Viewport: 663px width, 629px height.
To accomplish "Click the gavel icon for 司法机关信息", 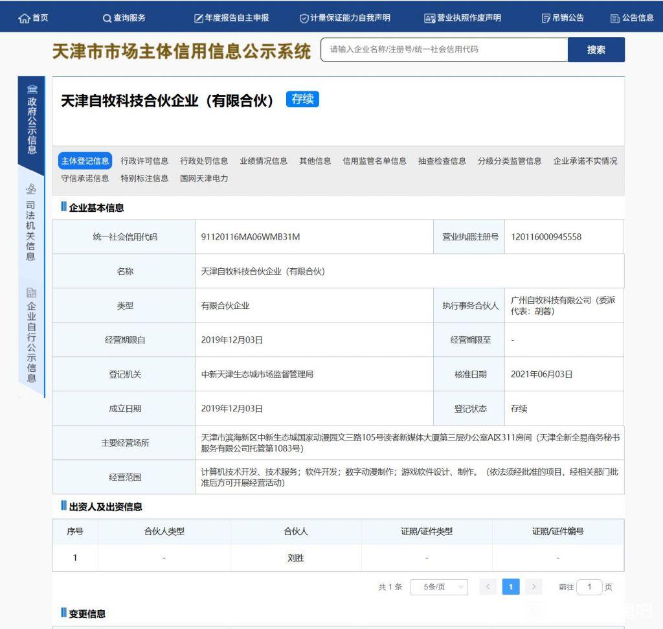I will [x=31, y=189].
